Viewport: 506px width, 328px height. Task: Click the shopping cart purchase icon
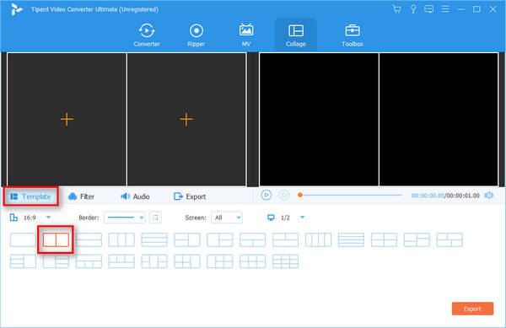[x=396, y=9]
